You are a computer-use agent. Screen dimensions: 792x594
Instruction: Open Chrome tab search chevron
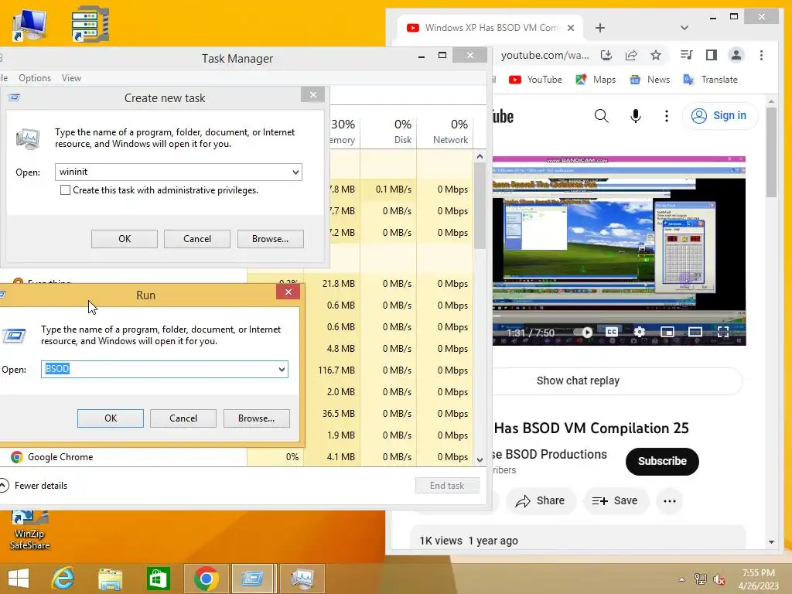tap(684, 28)
